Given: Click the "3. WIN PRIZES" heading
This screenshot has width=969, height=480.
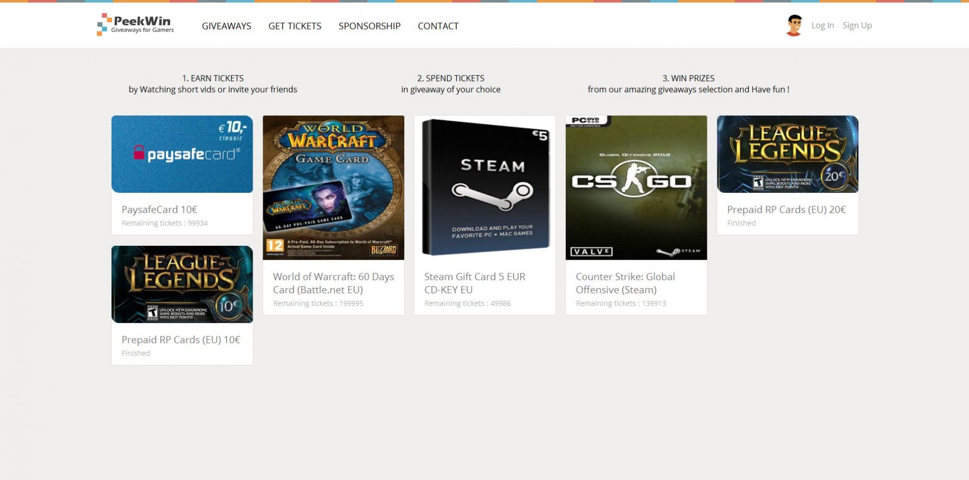Looking at the screenshot, I should (x=688, y=78).
